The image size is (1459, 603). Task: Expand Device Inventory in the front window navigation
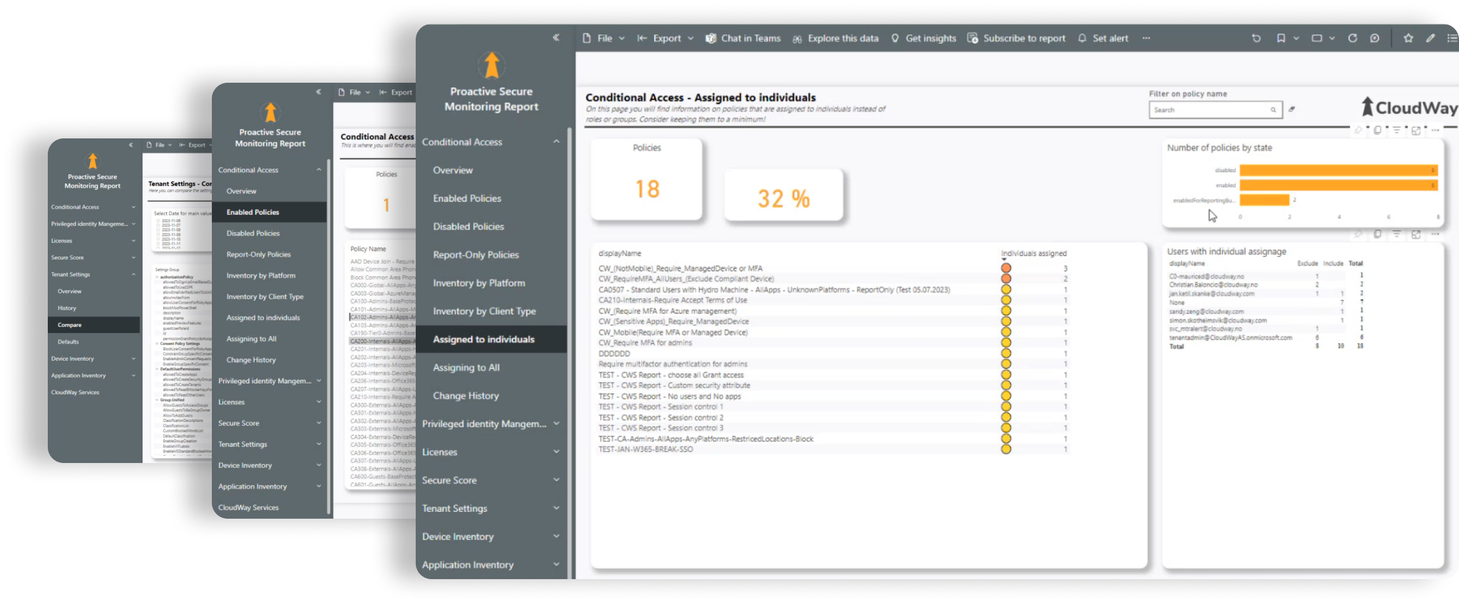[556, 536]
